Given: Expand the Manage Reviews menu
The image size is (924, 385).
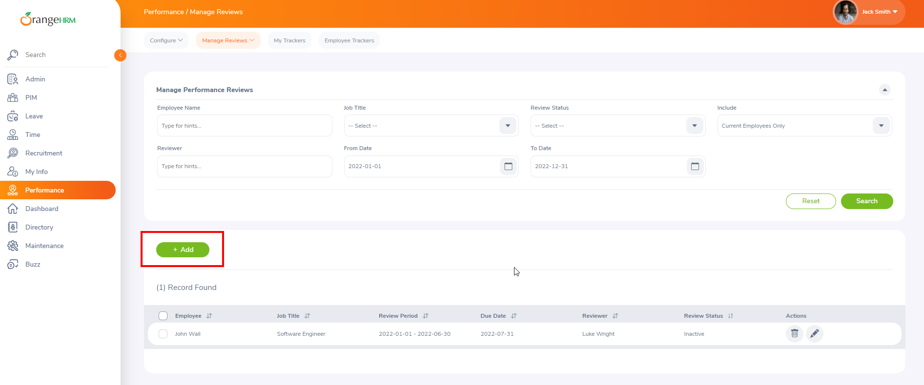Looking at the screenshot, I should [228, 40].
